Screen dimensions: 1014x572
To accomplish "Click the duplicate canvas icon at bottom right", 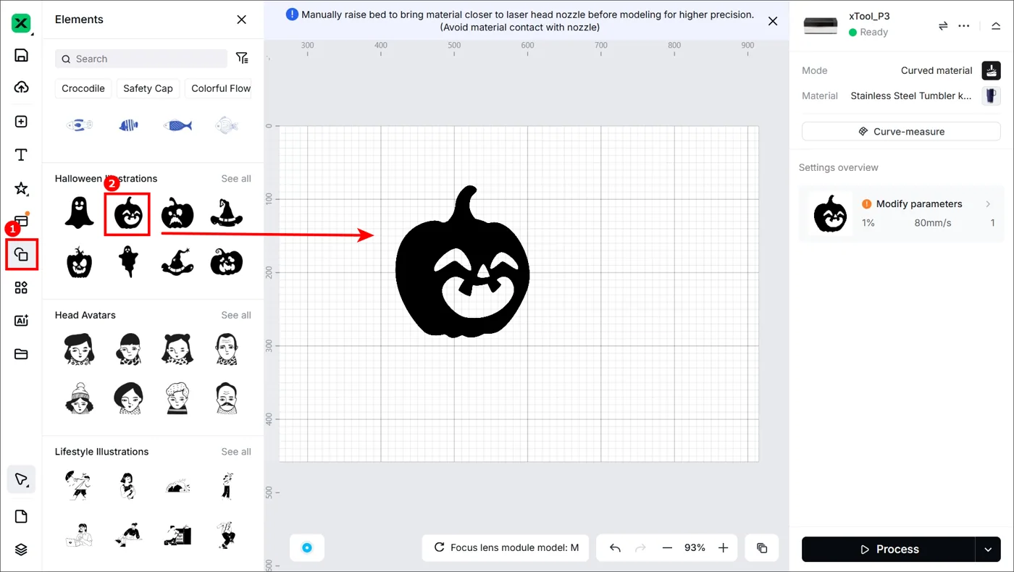I will [762, 548].
